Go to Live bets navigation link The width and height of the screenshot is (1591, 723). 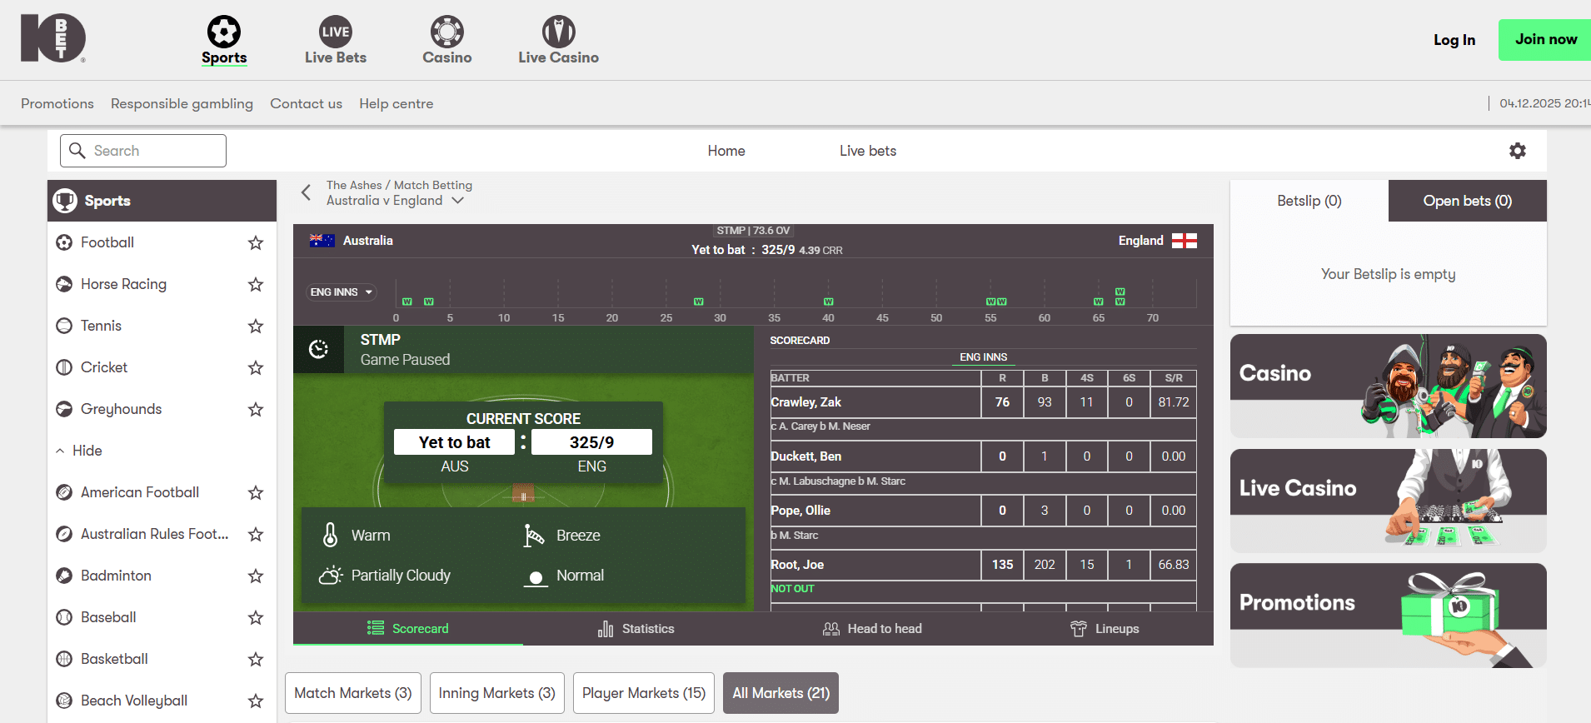[x=868, y=151]
